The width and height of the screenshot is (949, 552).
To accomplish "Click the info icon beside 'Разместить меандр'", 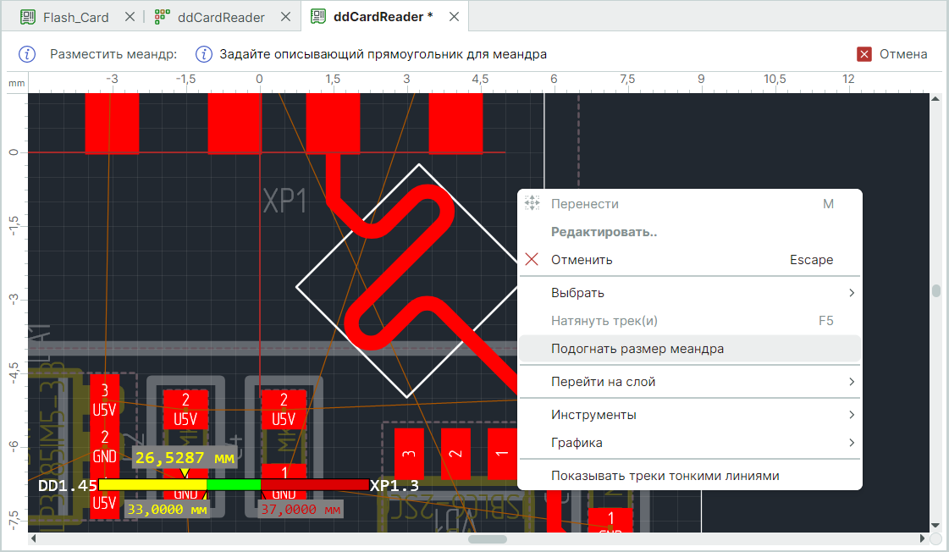I will pyautogui.click(x=27, y=54).
